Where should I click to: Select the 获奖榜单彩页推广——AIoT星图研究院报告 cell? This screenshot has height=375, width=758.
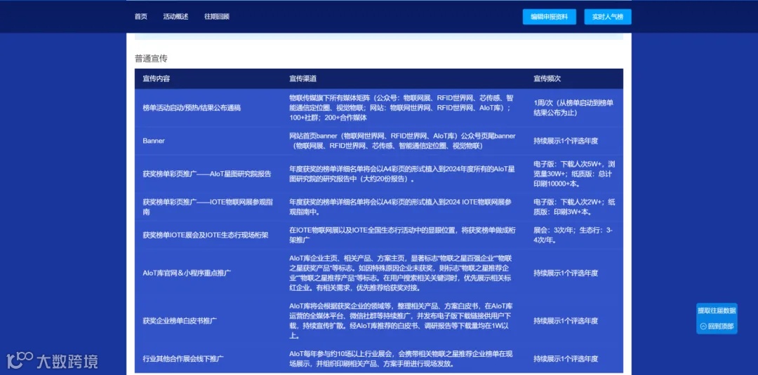tap(207, 174)
